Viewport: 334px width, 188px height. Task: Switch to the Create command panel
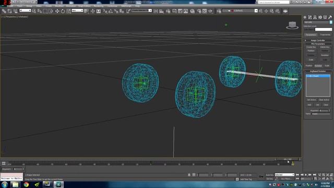[x=305, y=17]
